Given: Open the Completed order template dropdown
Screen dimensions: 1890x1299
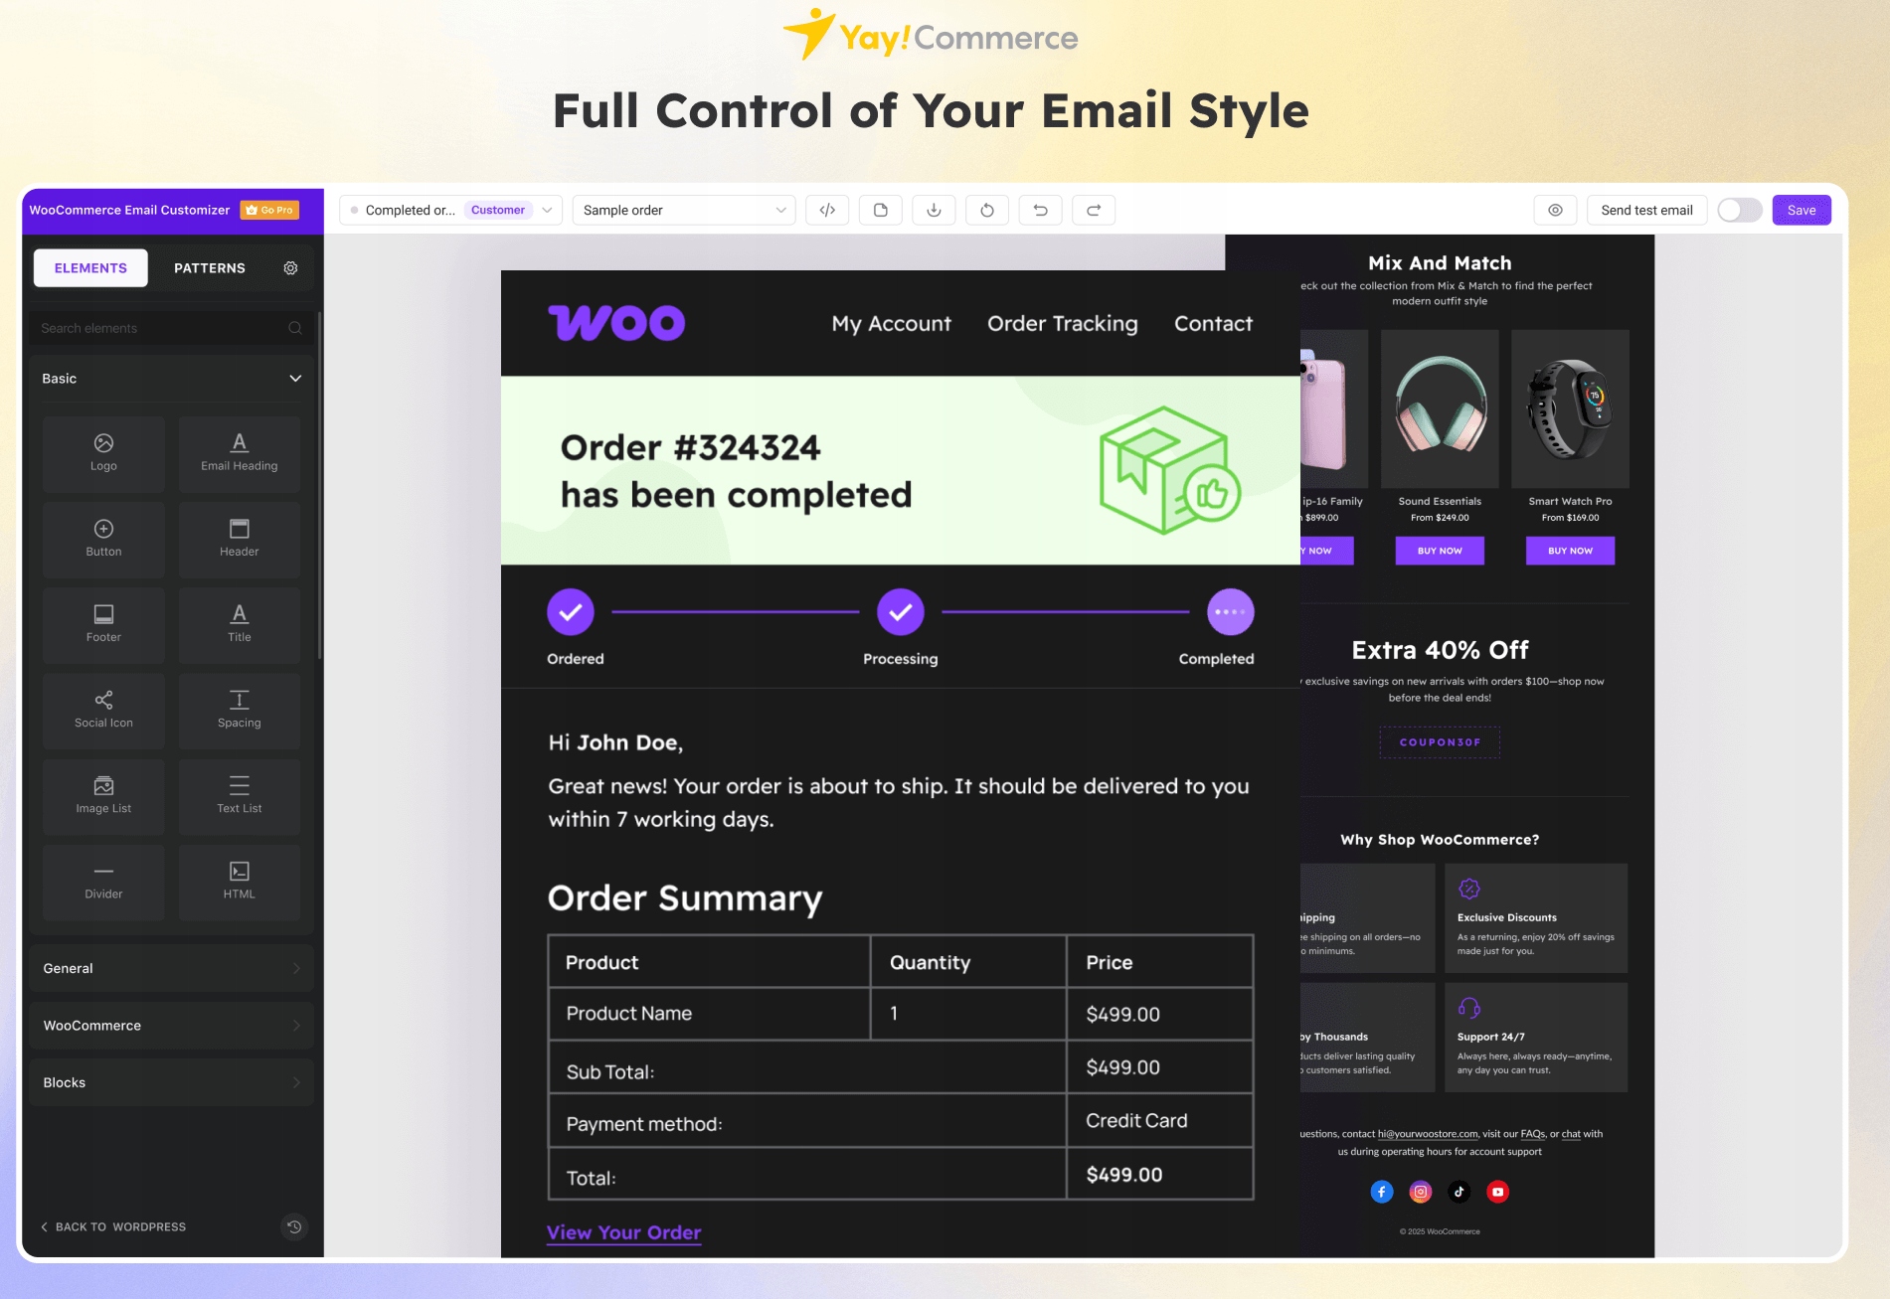Looking at the screenshot, I should pos(451,210).
